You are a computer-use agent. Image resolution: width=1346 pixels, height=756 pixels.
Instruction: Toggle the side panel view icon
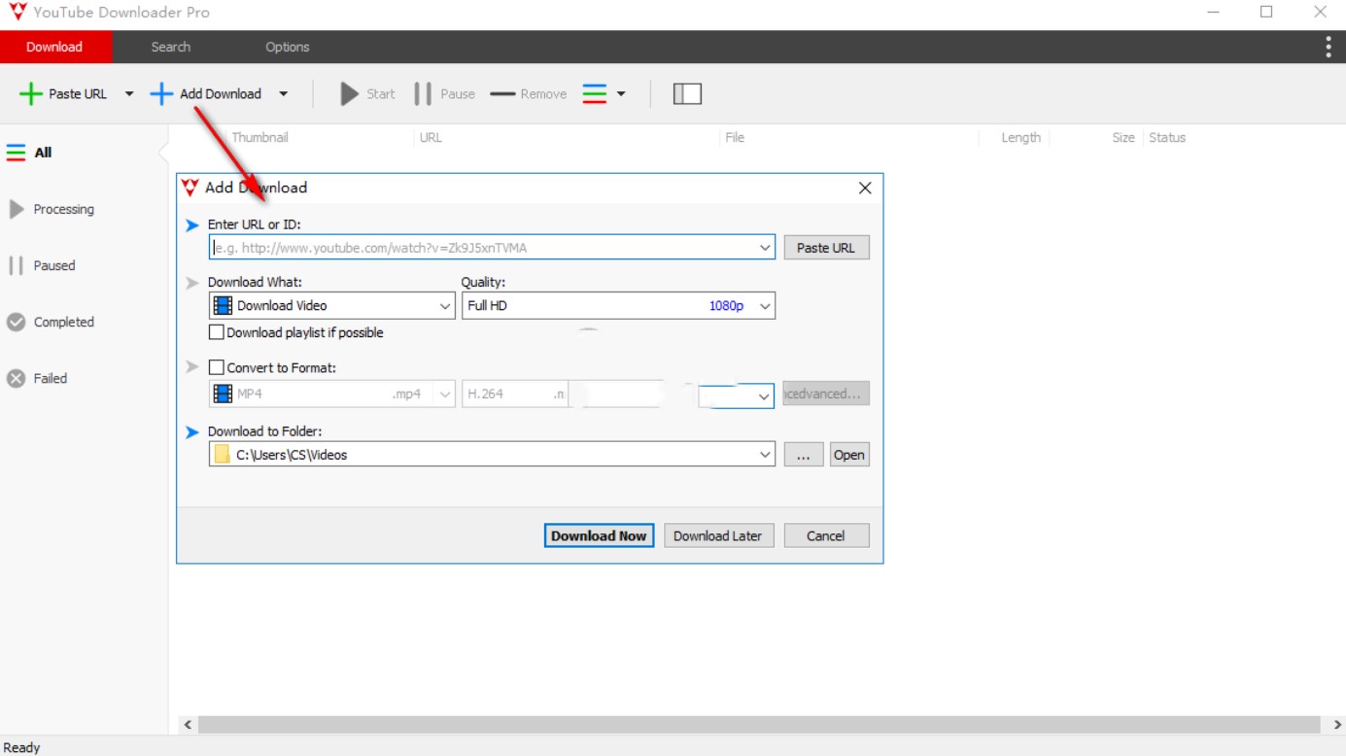[688, 93]
